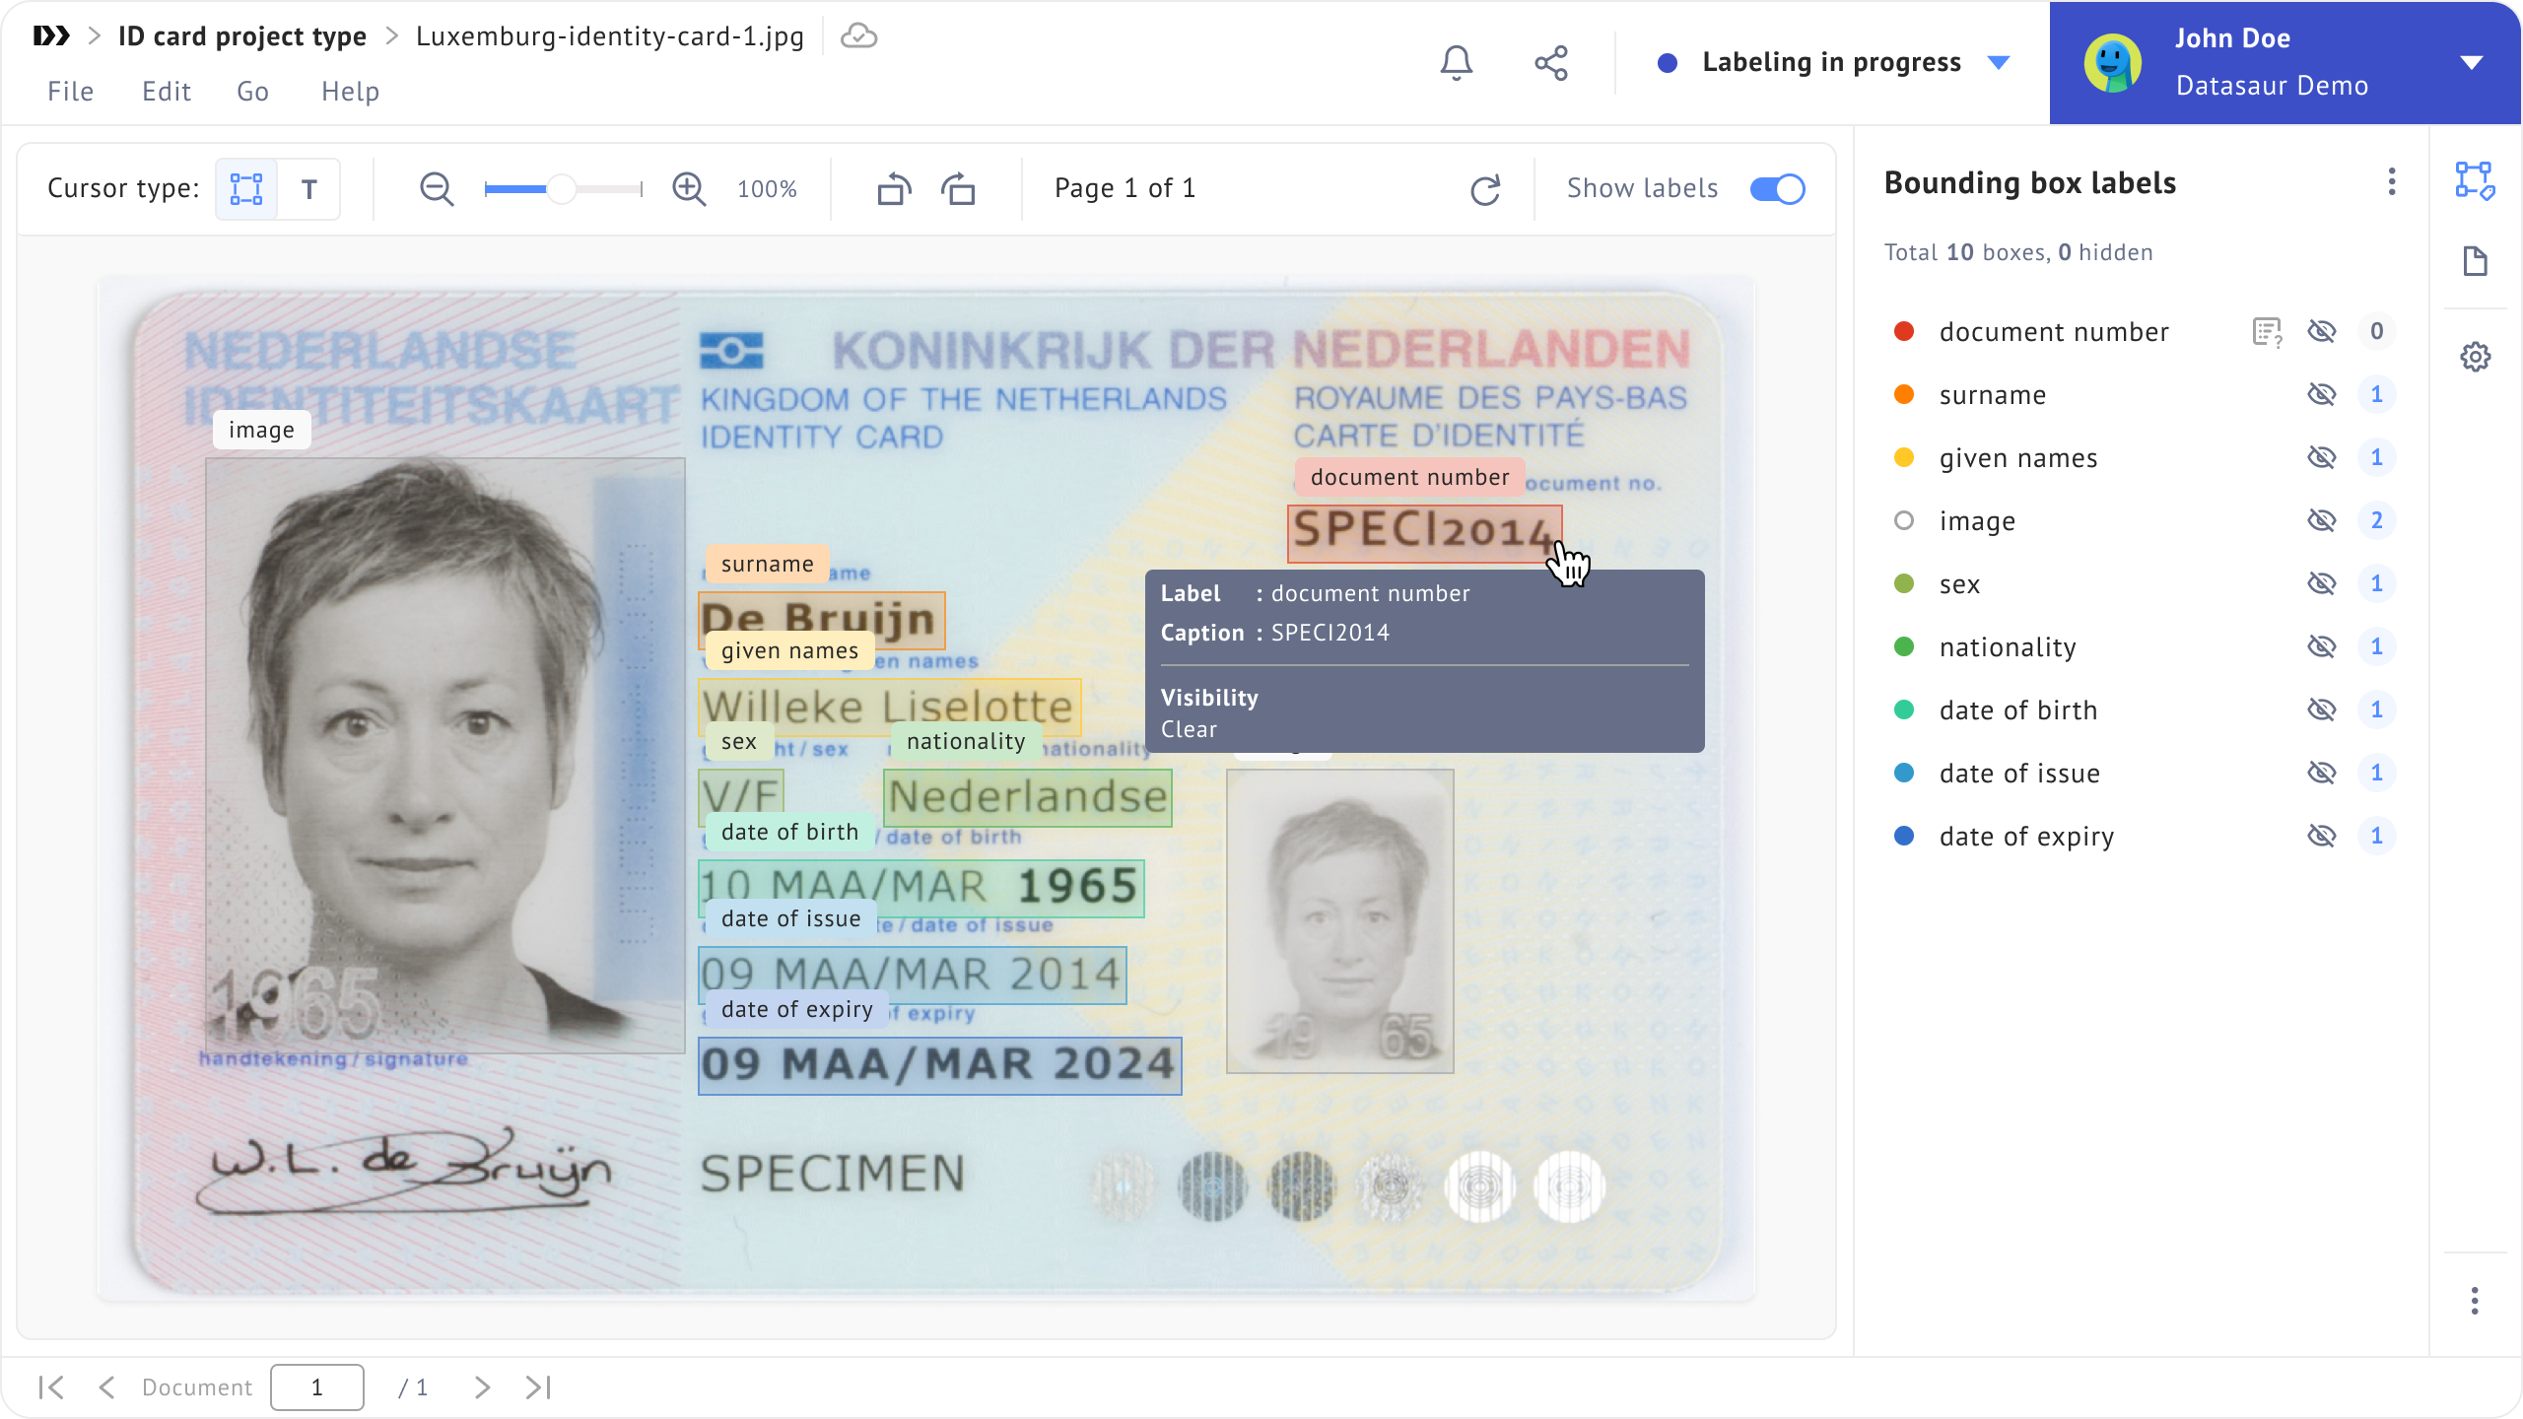This screenshot has width=2523, height=1419.
Task: Hide the surname label boxes
Action: (x=2322, y=395)
